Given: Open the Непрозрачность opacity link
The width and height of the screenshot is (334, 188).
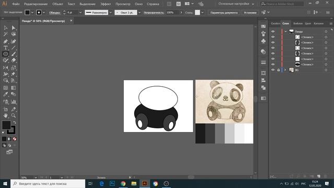Looking at the screenshot, I should (x=154, y=13).
